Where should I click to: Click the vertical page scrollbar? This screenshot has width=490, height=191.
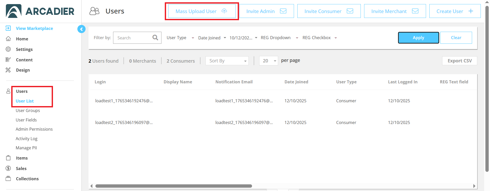pos(487,88)
